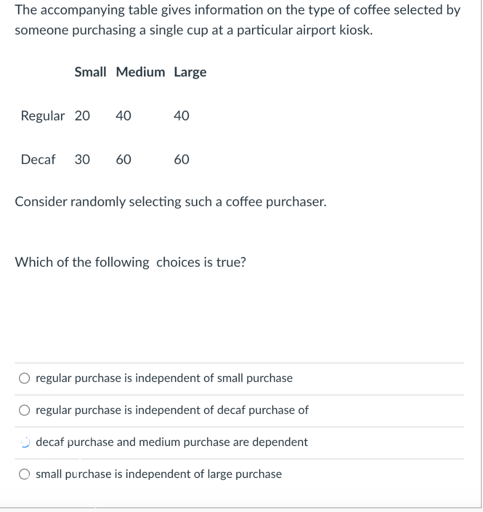This screenshot has height=512, width=483.
Task: Click the "Large" column header in the table
Action: pos(190,72)
